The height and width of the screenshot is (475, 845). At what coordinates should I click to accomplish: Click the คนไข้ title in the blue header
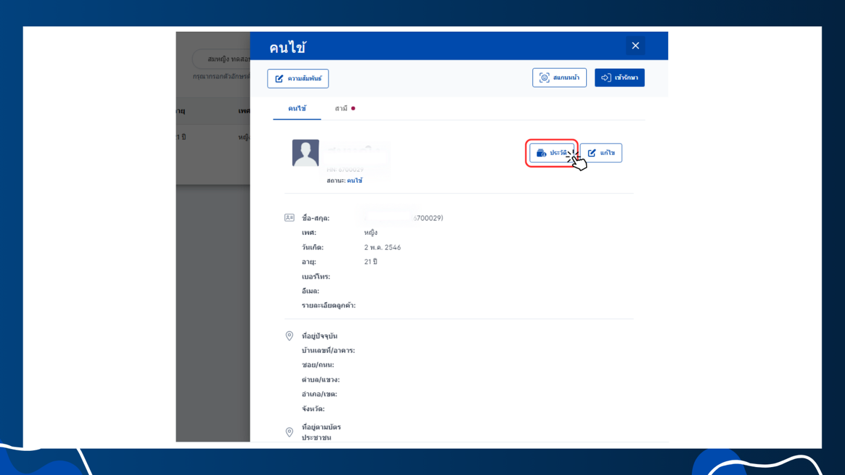[x=287, y=47]
